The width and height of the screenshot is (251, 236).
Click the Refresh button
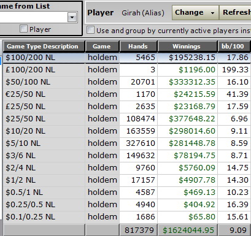235,13
